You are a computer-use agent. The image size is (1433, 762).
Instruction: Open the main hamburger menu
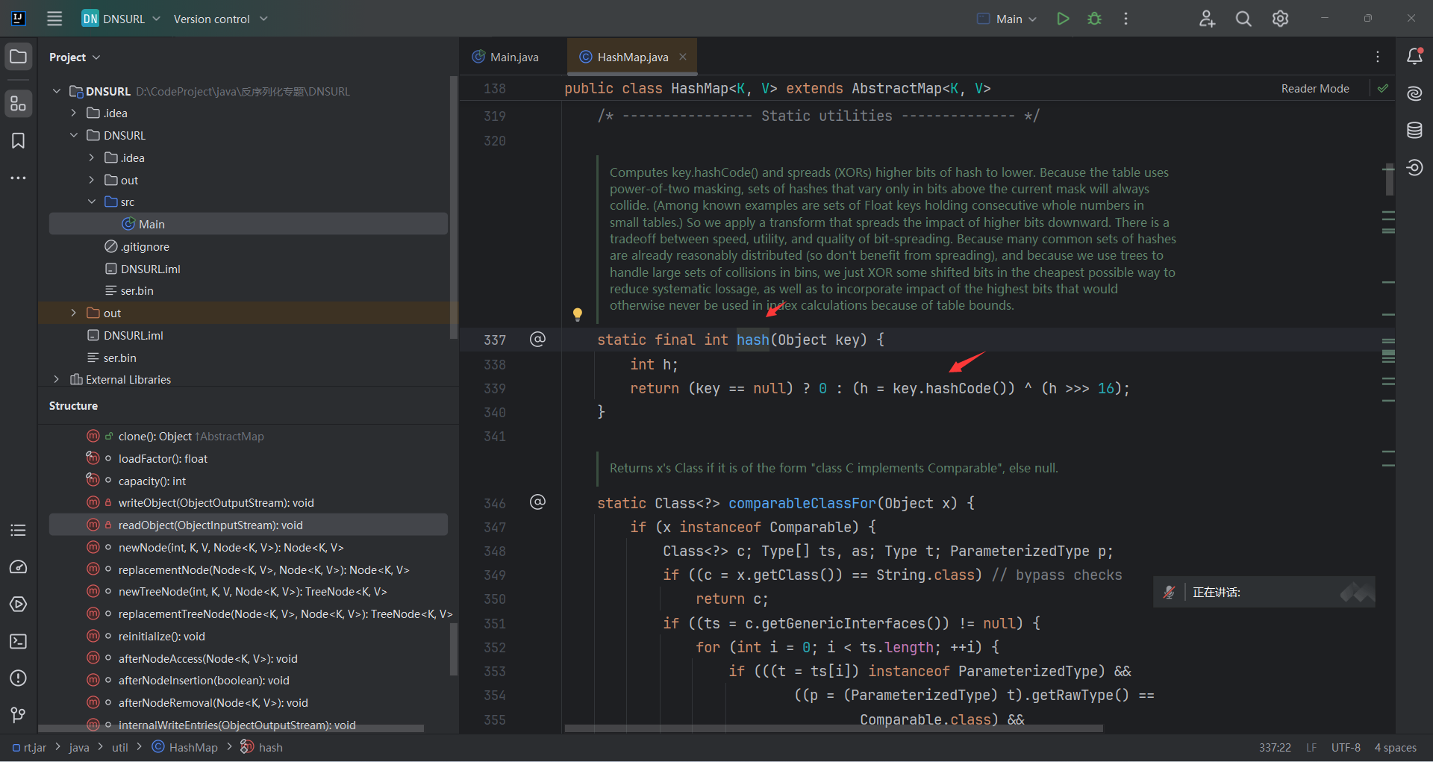tap(54, 19)
